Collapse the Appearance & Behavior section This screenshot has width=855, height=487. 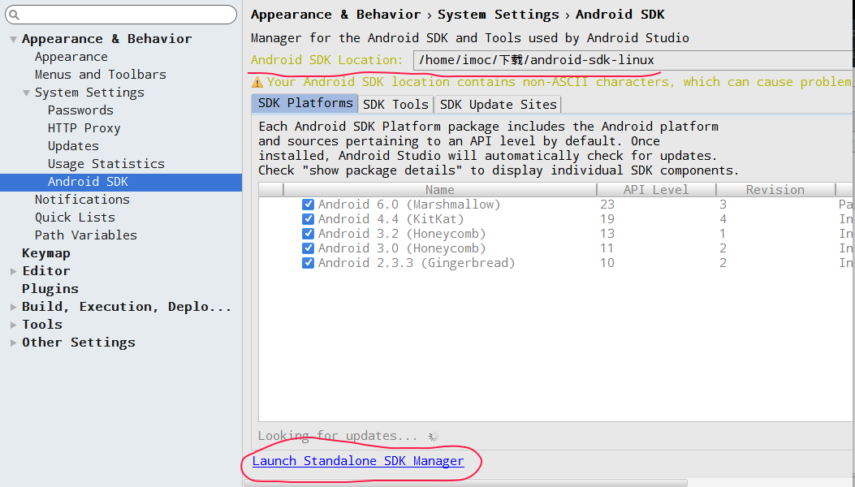pos(13,39)
